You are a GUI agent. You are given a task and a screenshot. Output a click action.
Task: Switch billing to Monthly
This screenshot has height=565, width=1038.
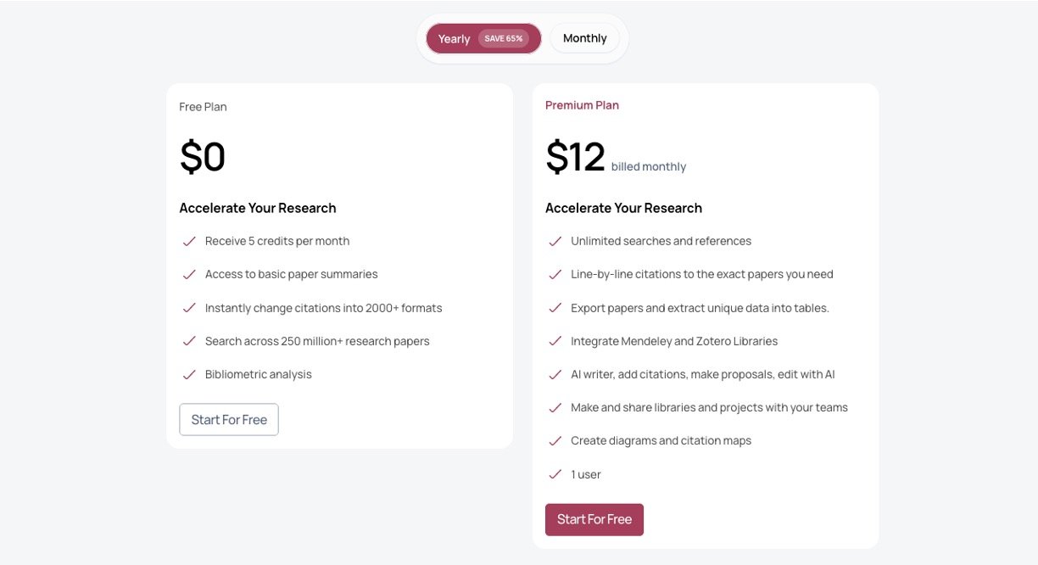[x=584, y=38]
